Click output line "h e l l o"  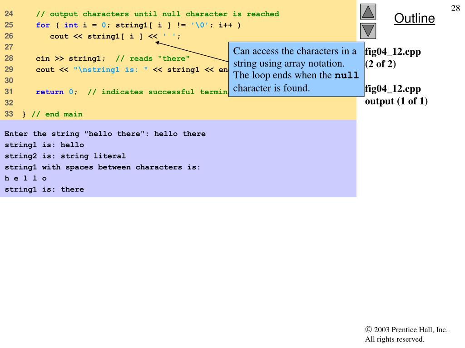(x=25, y=179)
